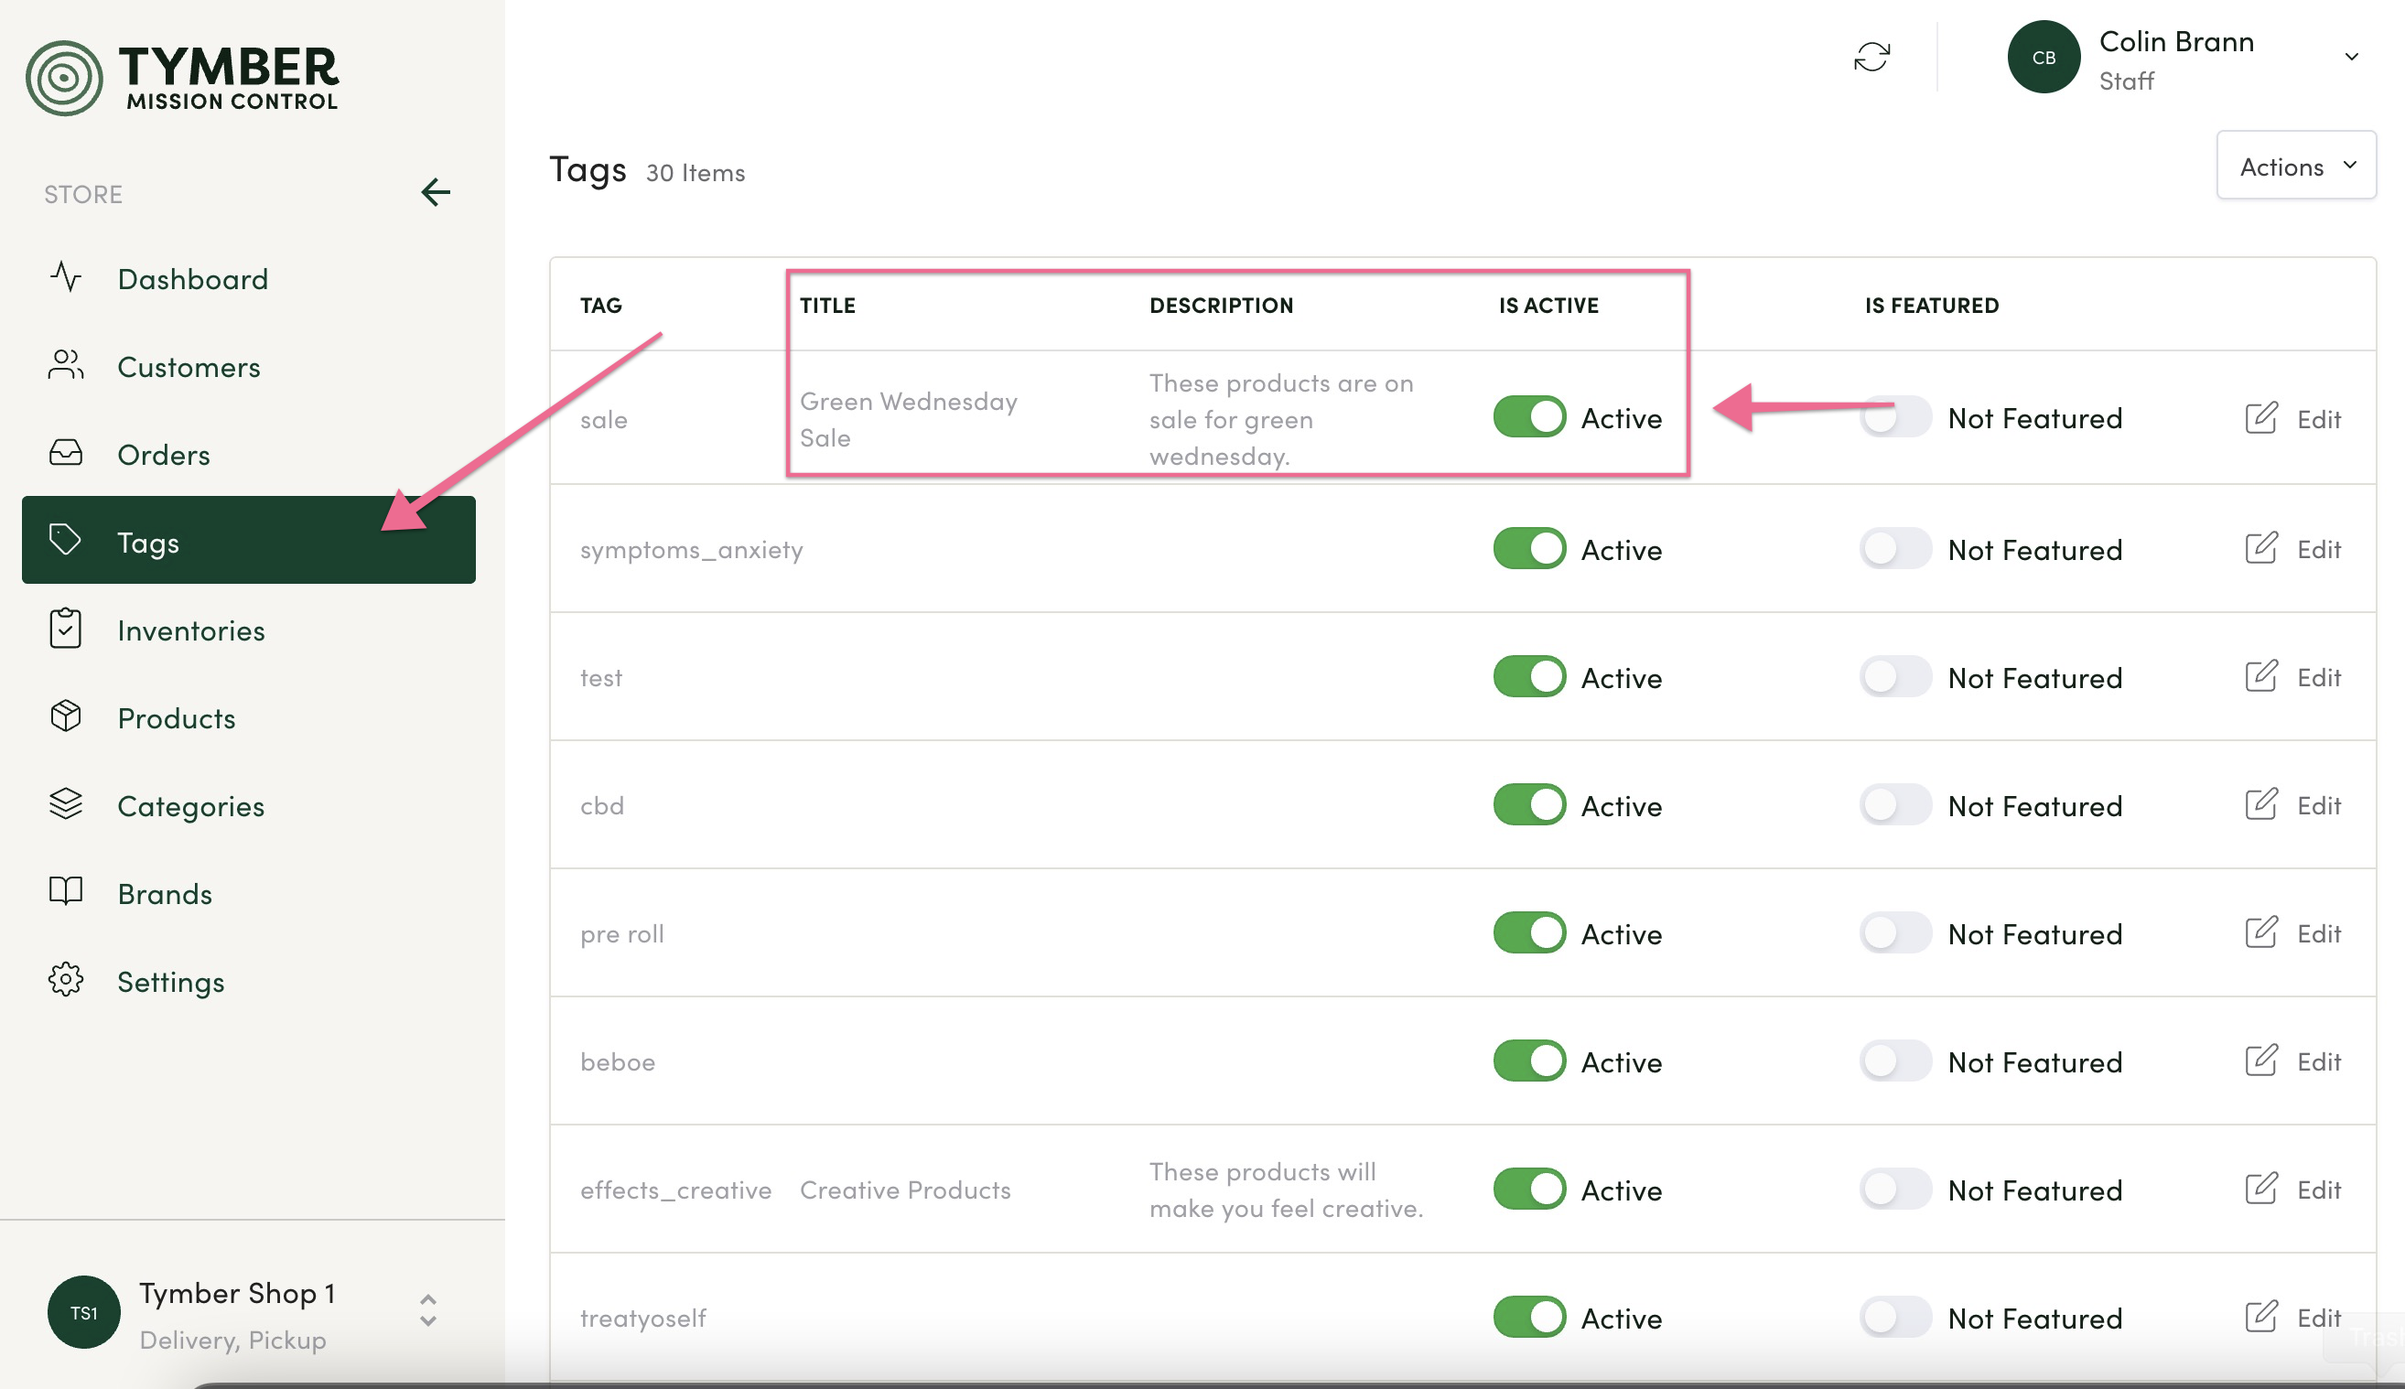The width and height of the screenshot is (2405, 1389).
Task: Turn off Active switch for treatyoself tag
Action: click(x=1529, y=1317)
